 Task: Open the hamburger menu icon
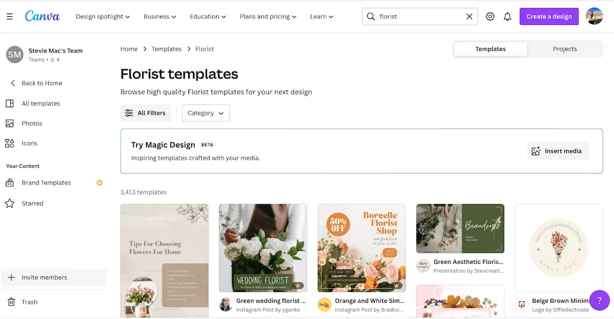(x=10, y=17)
